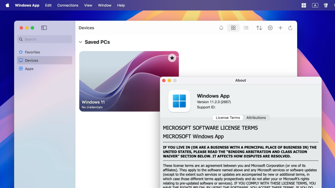The image size is (335, 188).
Task: Refresh the devices list
Action: tap(290, 28)
